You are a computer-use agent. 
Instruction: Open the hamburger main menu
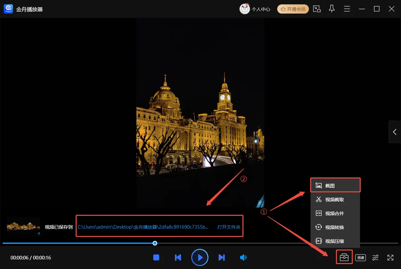click(x=347, y=9)
